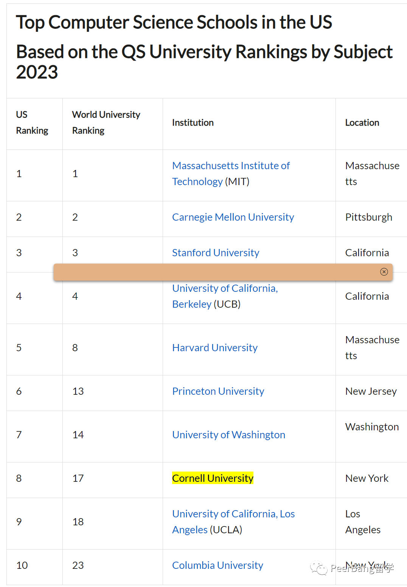The image size is (407, 587).
Task: Select the highlighted Cornell University link
Action: click(x=213, y=478)
